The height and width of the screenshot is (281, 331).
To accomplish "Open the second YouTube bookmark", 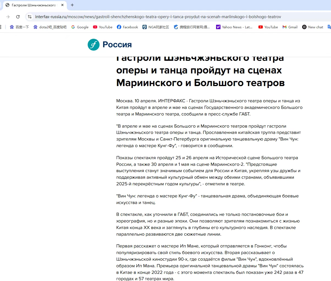I will (268, 27).
